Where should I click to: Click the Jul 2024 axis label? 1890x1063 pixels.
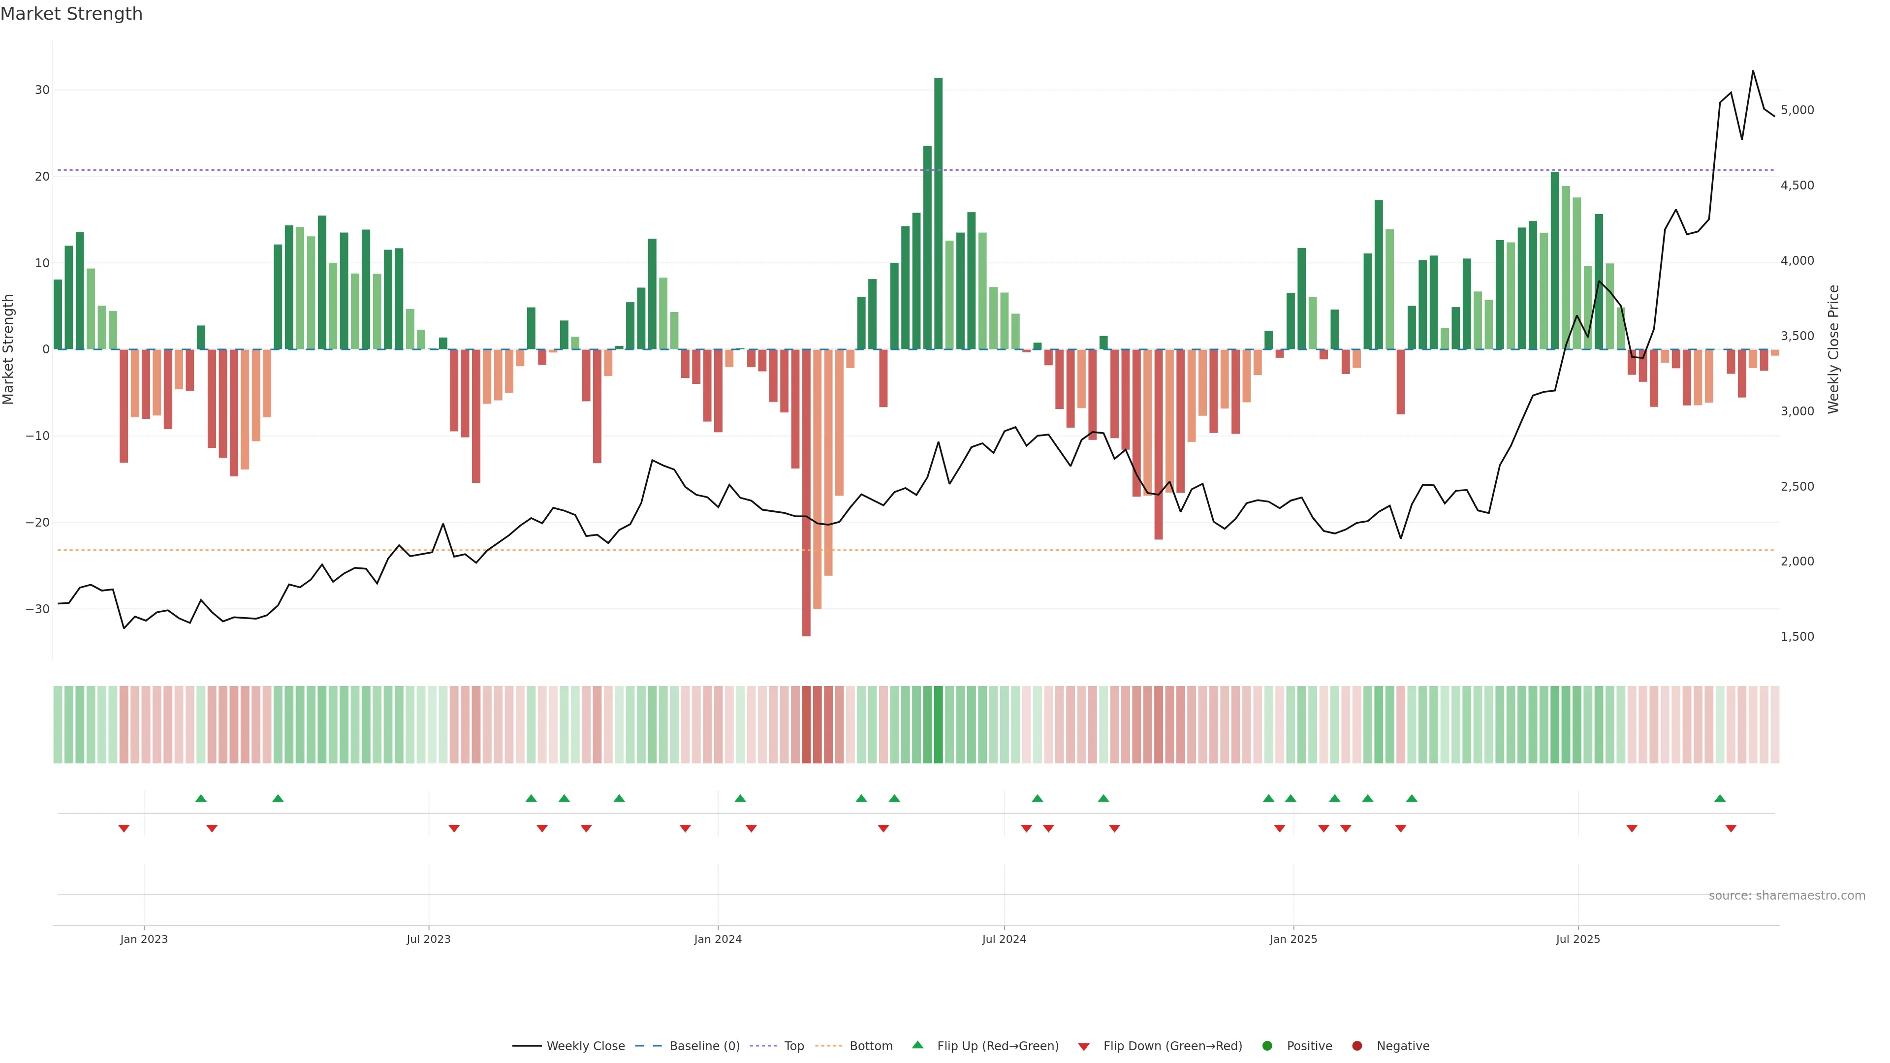(1004, 939)
